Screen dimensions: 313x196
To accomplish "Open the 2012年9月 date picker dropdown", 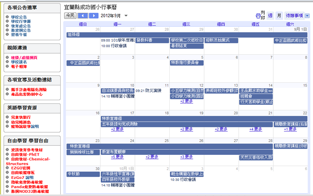I will (x=126, y=16).
